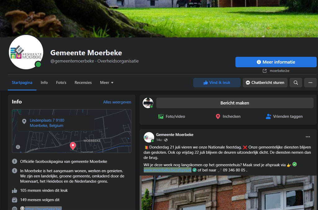The height and width of the screenshot is (210, 318).
Task: Switch to the Startpagina tab
Action: click(x=22, y=83)
